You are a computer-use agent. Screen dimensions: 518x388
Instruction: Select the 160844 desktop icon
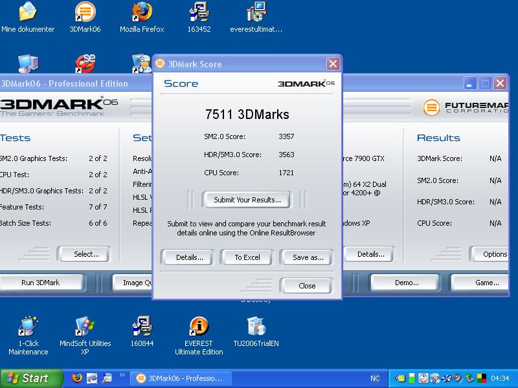click(x=142, y=332)
